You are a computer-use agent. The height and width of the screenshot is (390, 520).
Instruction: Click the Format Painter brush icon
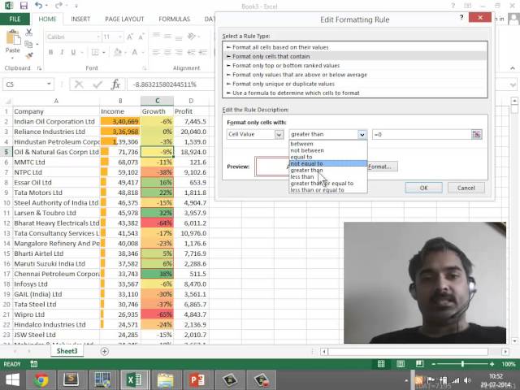(29, 55)
